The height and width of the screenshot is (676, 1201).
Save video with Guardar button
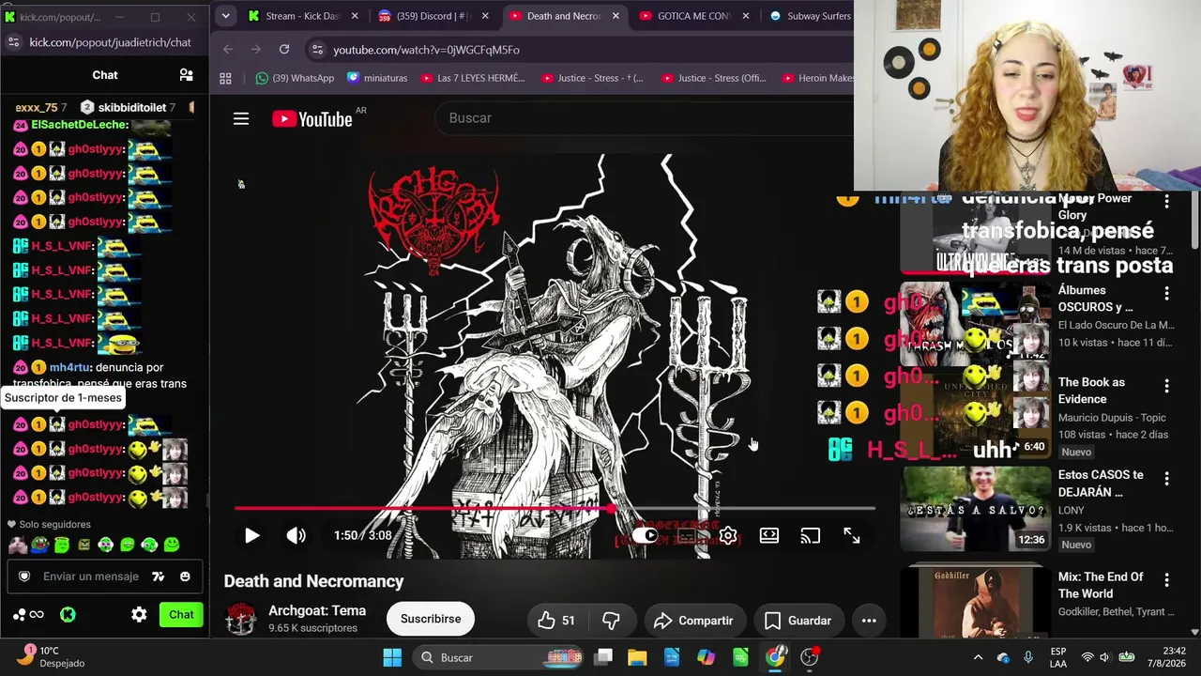[798, 620]
